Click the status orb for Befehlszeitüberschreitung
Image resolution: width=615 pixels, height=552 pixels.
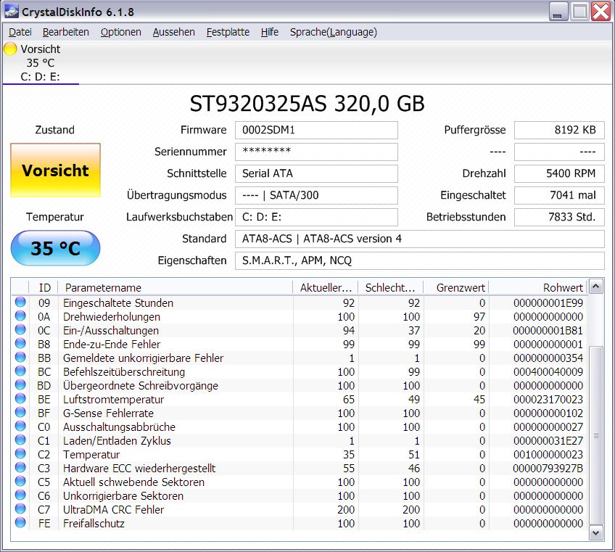pyautogui.click(x=20, y=371)
